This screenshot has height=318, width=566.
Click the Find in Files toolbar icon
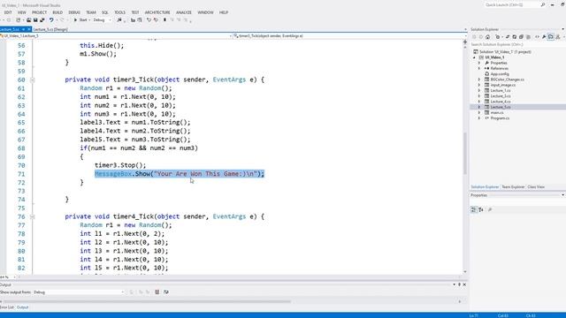[119, 20]
